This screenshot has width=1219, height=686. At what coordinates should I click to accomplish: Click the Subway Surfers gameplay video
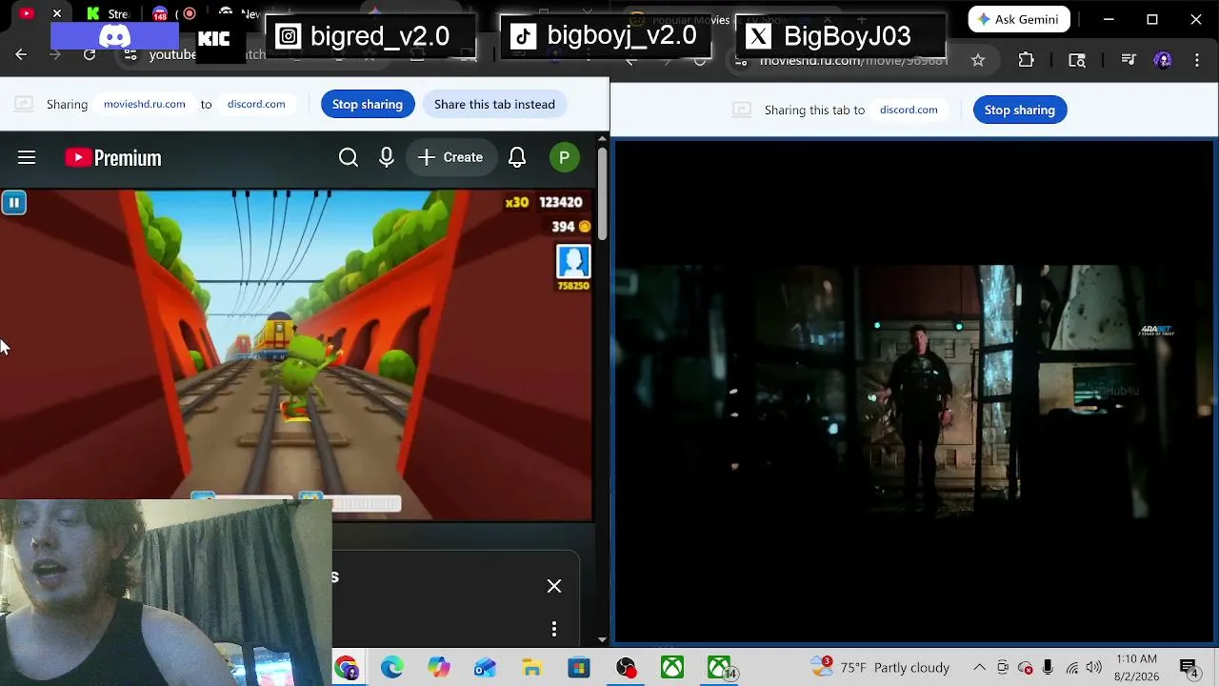(297, 355)
